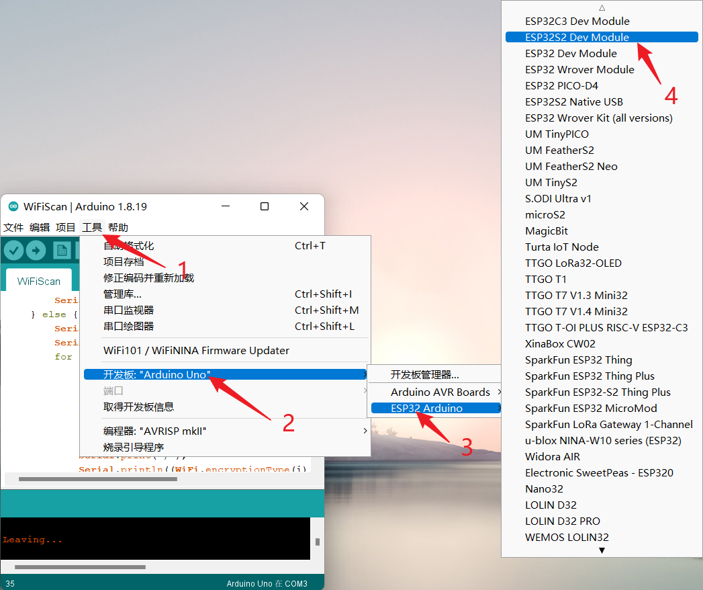Screen dimensions: 703x590
Task: Expand the programmer AVRISP mkII submenu arrow
Action: 365,431
